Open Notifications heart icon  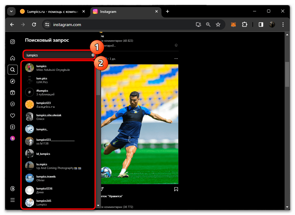click(x=13, y=116)
